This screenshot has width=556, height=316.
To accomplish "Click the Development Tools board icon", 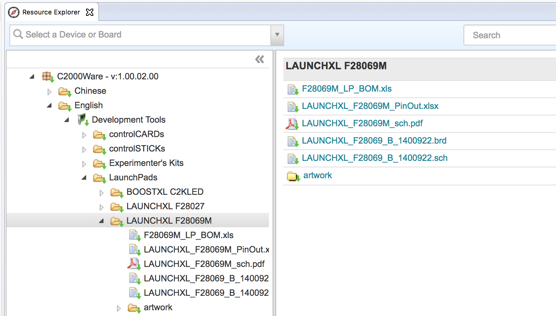I will pos(83,120).
